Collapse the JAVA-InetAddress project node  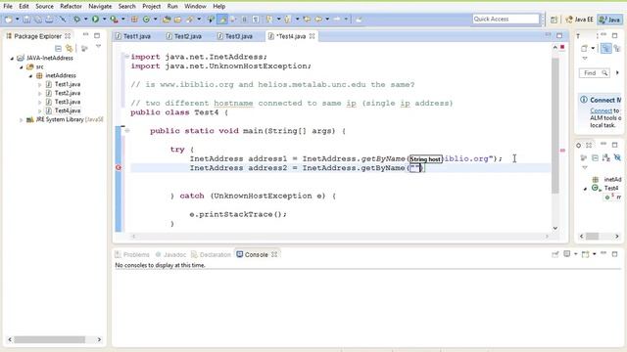(12, 59)
